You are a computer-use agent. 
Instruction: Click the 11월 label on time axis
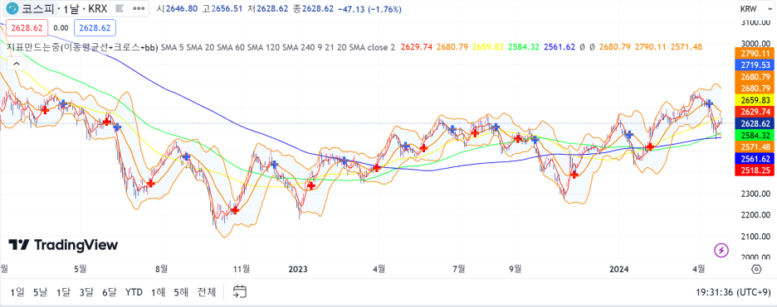coord(242,269)
